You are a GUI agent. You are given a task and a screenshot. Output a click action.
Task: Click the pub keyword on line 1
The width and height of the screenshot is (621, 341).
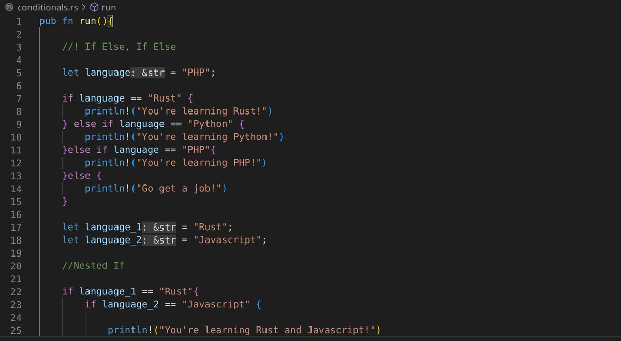tap(48, 21)
